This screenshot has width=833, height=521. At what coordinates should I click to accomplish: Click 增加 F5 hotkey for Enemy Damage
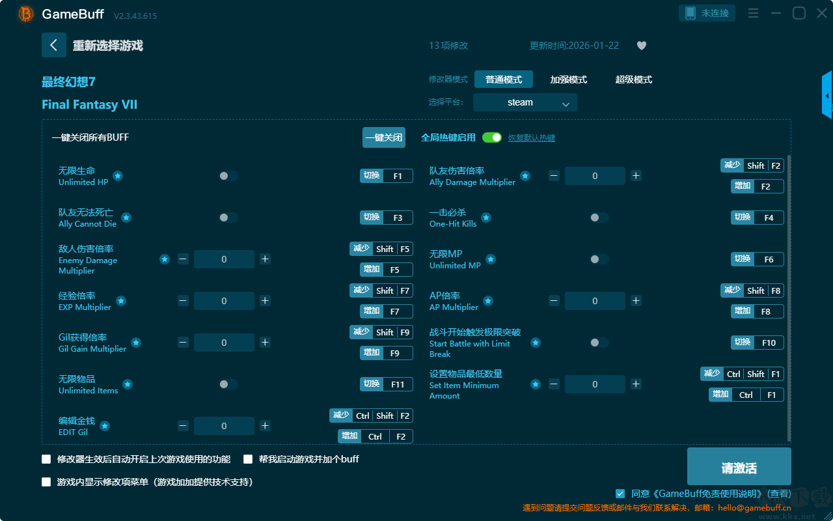[387, 270]
